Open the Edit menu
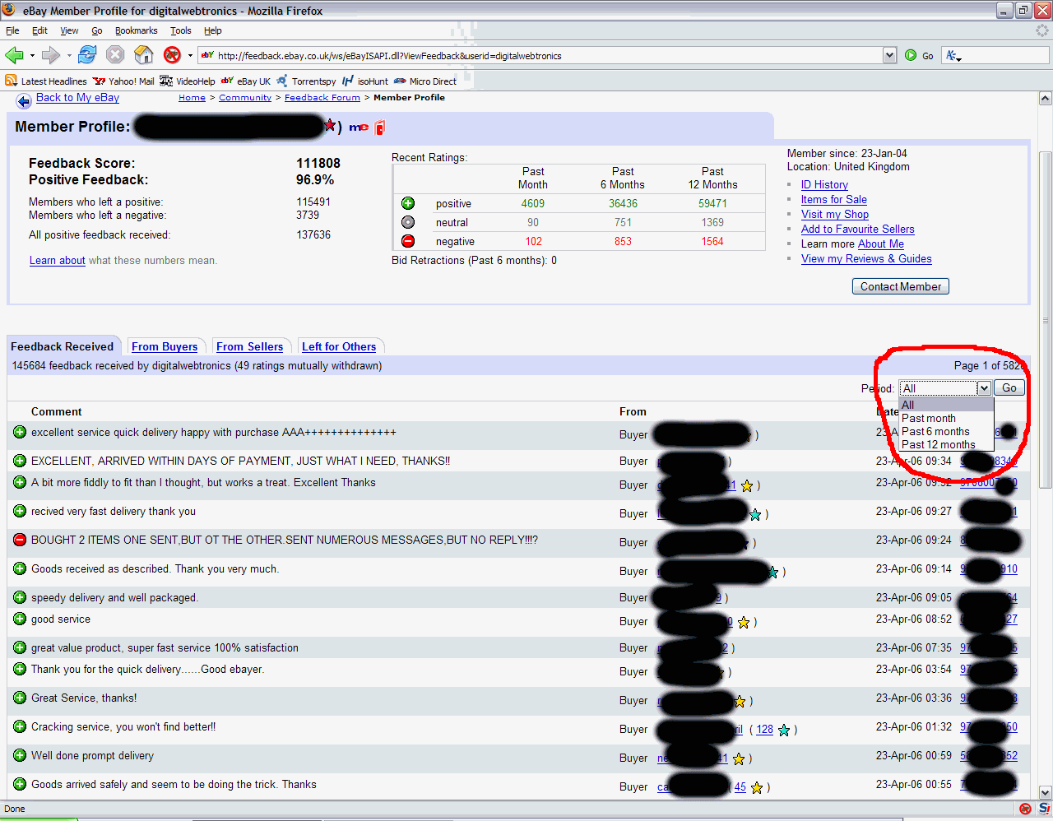The image size is (1053, 821). [39, 30]
